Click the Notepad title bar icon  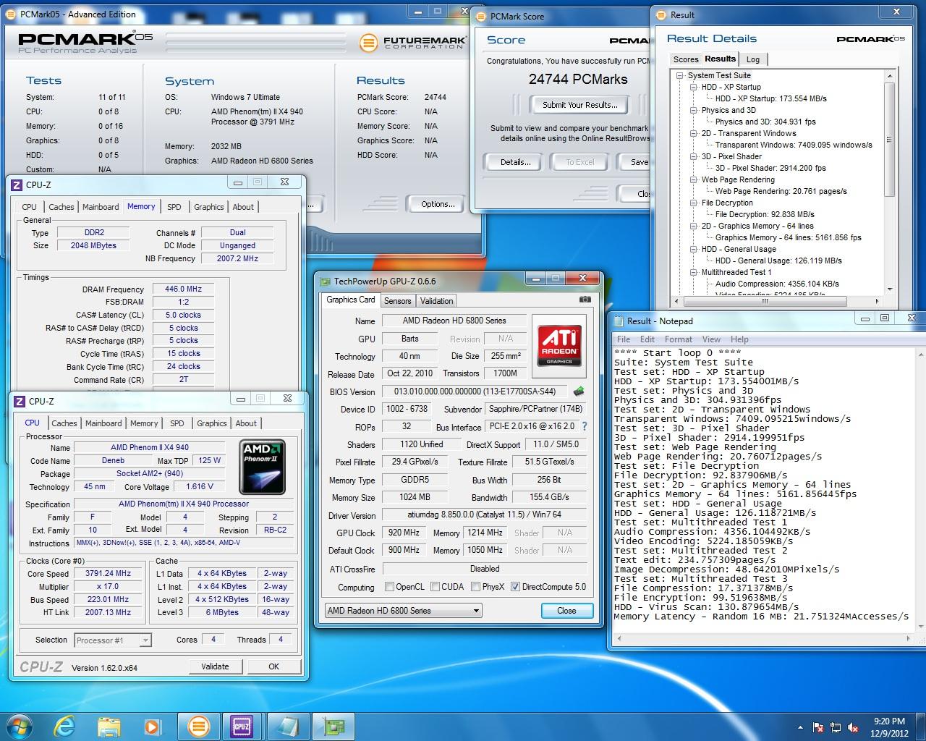619,321
